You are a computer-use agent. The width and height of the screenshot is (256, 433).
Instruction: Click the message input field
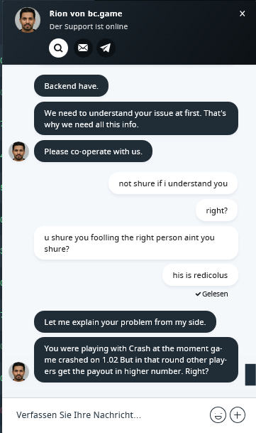[x=110, y=415]
